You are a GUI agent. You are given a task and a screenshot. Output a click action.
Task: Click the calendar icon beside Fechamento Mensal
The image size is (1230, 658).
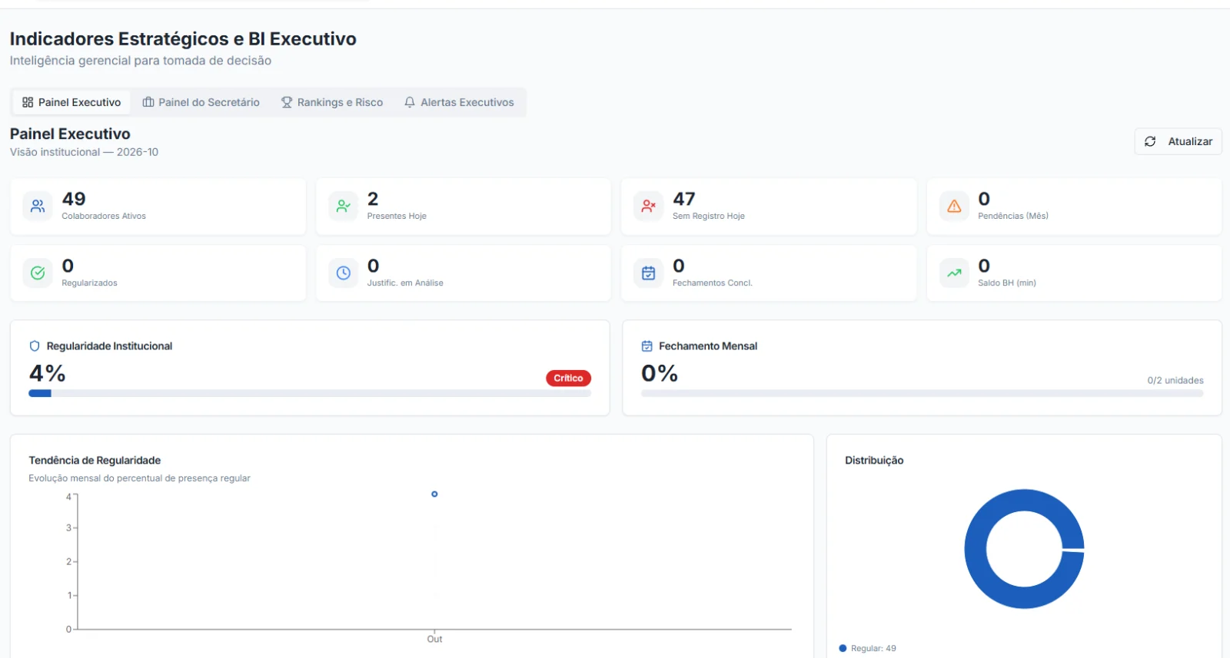click(x=647, y=346)
